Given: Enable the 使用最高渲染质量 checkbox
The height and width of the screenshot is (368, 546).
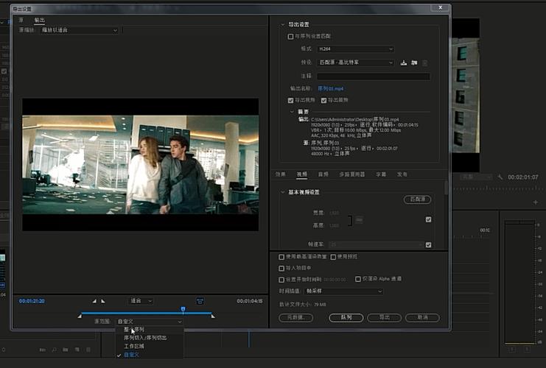Looking at the screenshot, I should (x=281, y=257).
